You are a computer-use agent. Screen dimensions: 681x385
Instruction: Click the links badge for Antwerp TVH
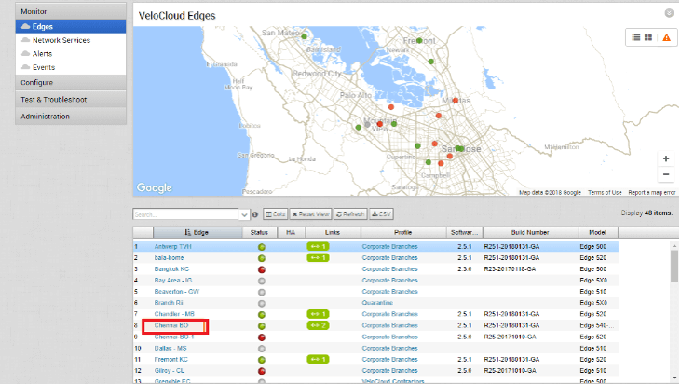318,246
